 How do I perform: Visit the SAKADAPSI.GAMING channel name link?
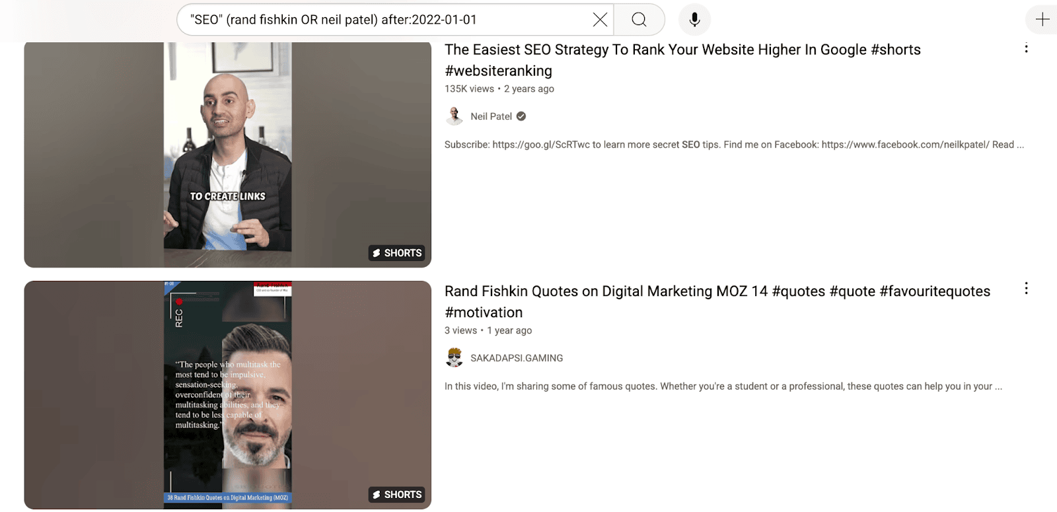pyautogui.click(x=517, y=358)
